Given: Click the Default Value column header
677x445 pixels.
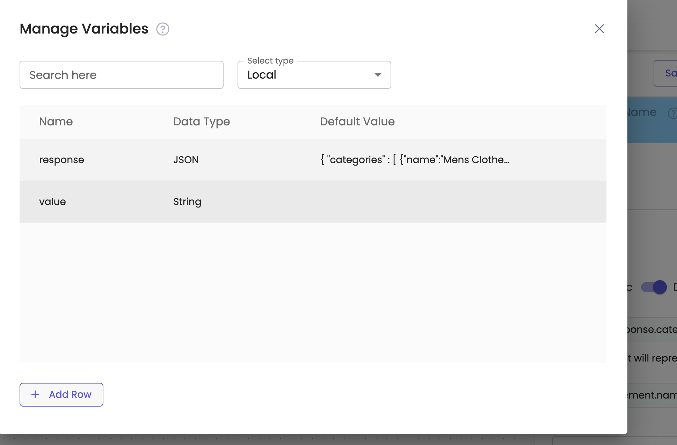Looking at the screenshot, I should pyautogui.click(x=357, y=122).
